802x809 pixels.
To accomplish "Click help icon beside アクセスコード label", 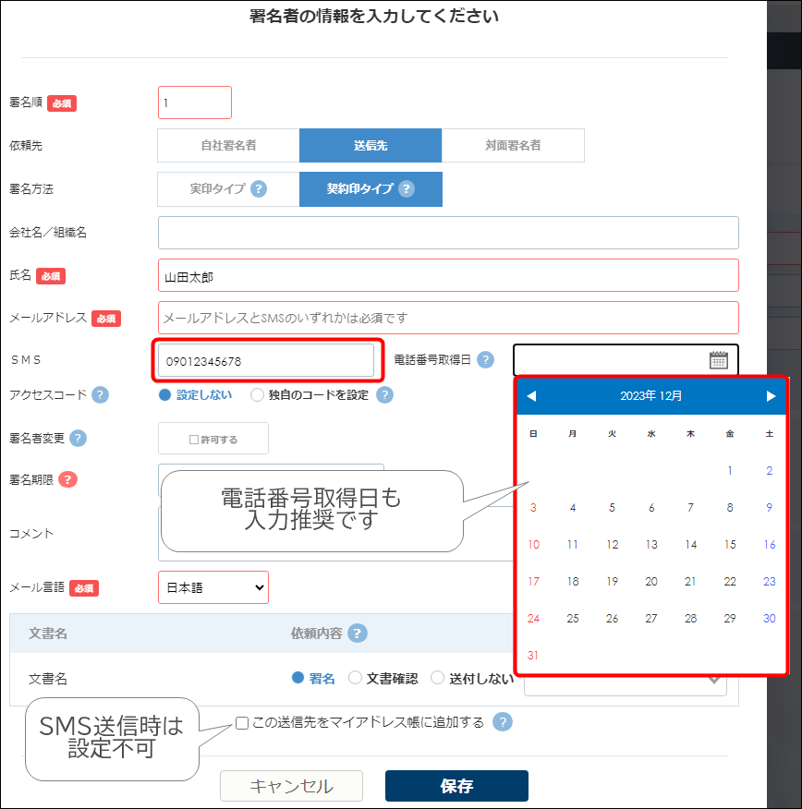I will coord(100,395).
